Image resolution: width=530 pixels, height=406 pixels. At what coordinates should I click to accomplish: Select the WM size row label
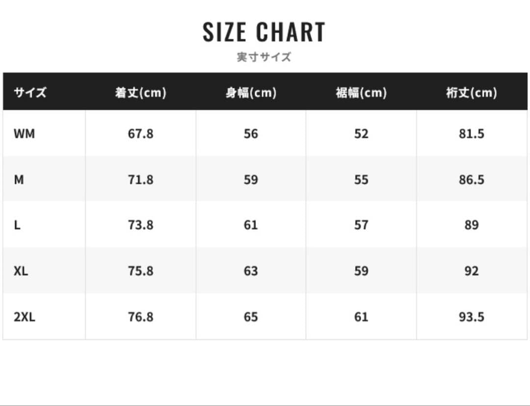tap(25, 134)
